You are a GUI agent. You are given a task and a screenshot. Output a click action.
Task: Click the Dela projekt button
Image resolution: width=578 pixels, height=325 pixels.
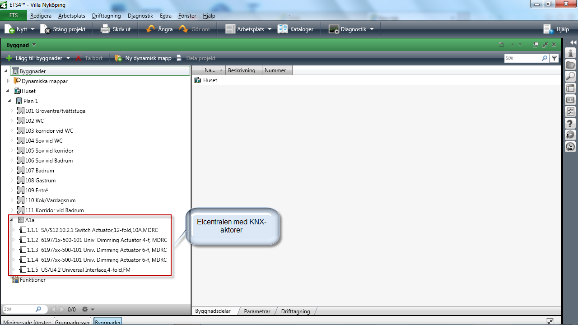196,58
